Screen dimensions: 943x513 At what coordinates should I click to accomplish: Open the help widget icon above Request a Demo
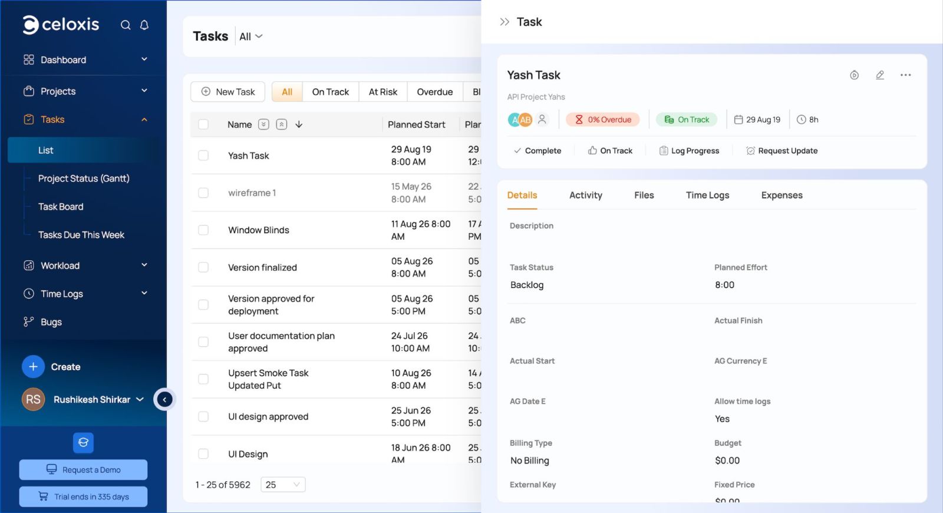[x=83, y=442]
